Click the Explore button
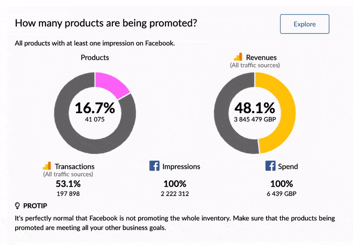The image size is (353, 245). [x=304, y=24]
